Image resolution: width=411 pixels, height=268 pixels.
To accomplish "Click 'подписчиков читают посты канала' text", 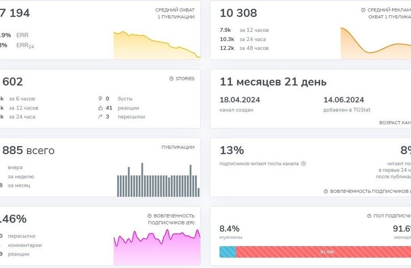I will pos(259,164).
